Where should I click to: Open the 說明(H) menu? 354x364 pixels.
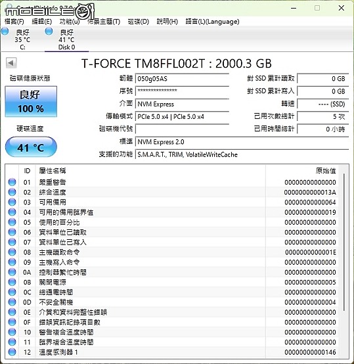click(x=167, y=22)
